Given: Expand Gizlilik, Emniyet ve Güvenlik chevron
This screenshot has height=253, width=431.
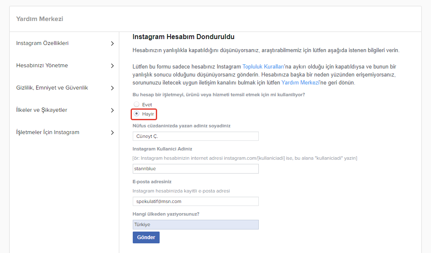Looking at the screenshot, I should (x=112, y=88).
